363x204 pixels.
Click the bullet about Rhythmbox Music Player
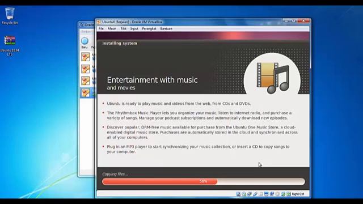[199, 116]
